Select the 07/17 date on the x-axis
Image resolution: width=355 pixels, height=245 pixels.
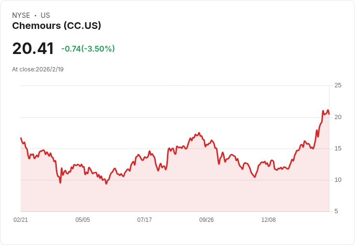[144, 220]
